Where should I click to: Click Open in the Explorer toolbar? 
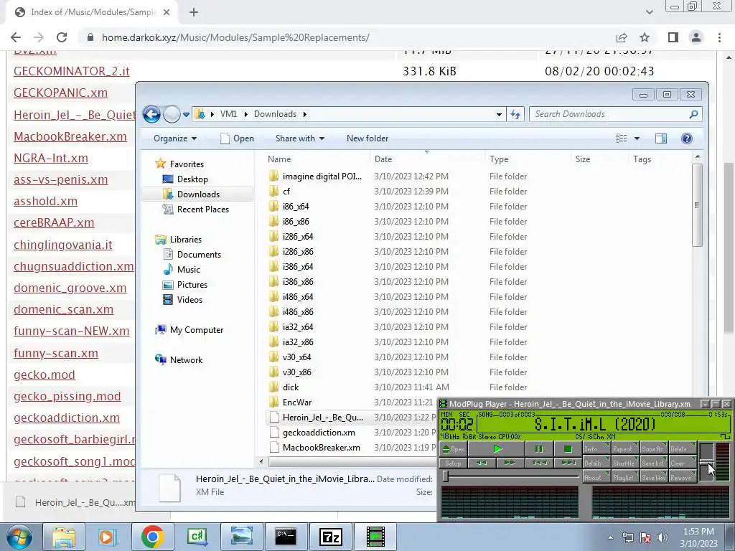point(237,138)
